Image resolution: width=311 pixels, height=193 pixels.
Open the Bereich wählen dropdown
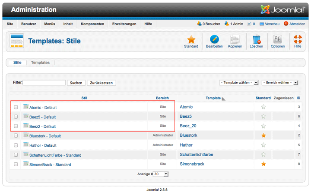pos(280,83)
